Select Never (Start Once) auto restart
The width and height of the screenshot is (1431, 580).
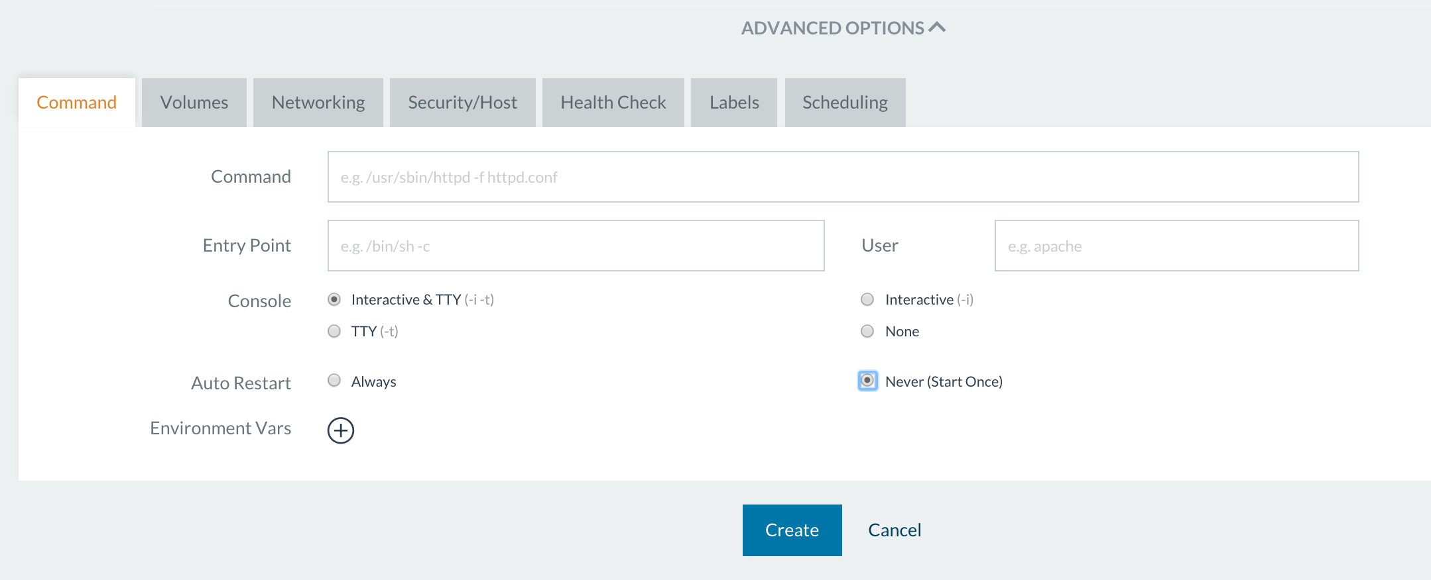tap(867, 381)
